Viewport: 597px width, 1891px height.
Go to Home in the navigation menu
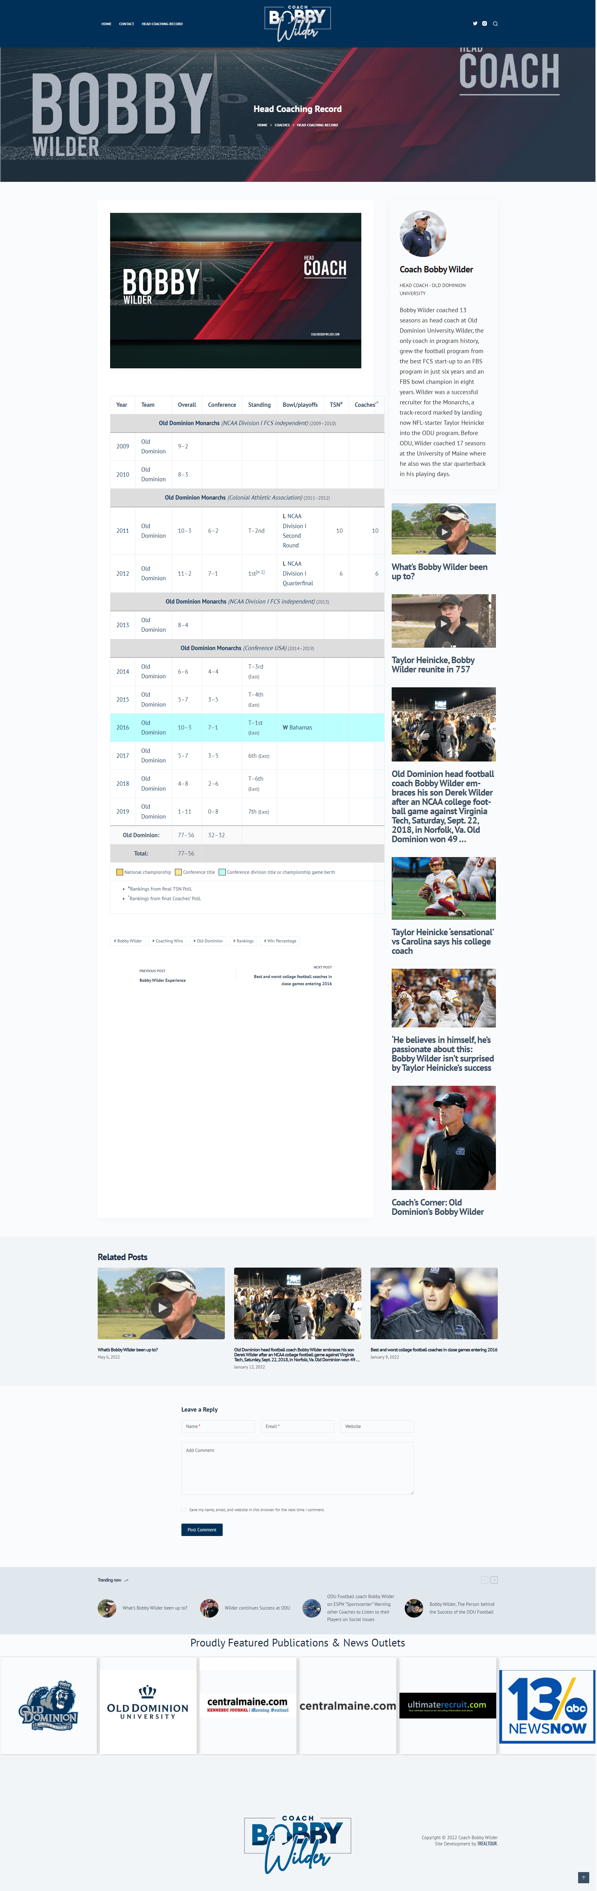click(106, 24)
